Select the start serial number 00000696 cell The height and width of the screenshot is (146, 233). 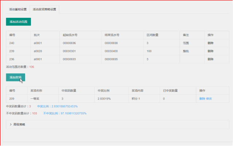(x=69, y=43)
